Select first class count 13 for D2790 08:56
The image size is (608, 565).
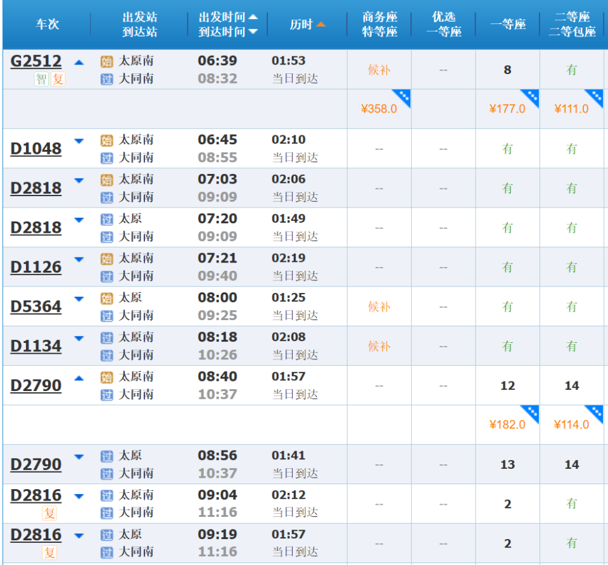[507, 465]
